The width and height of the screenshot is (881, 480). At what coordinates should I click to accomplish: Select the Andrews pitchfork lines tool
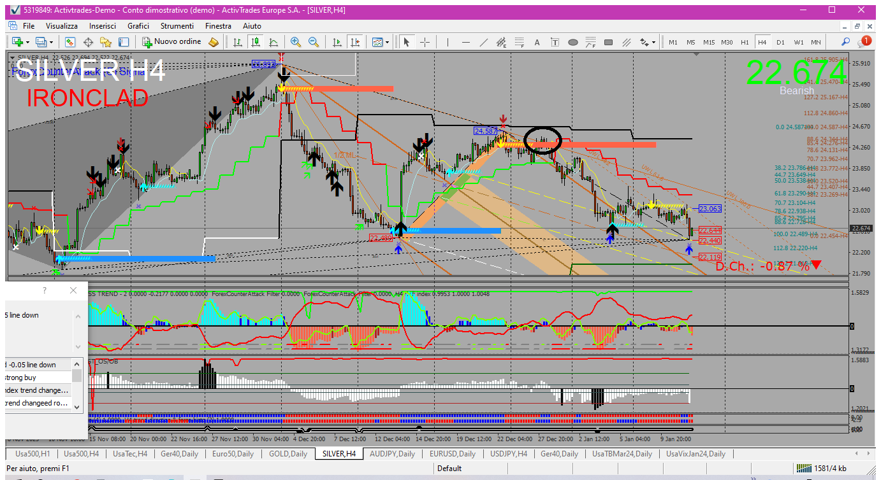(x=627, y=42)
